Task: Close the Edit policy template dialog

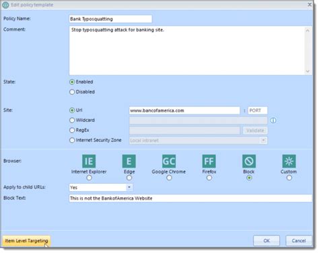Action: (x=310, y=5)
